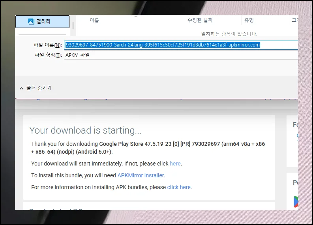Click the 파일 이름 filename input field
313x225 pixels.
181,45
